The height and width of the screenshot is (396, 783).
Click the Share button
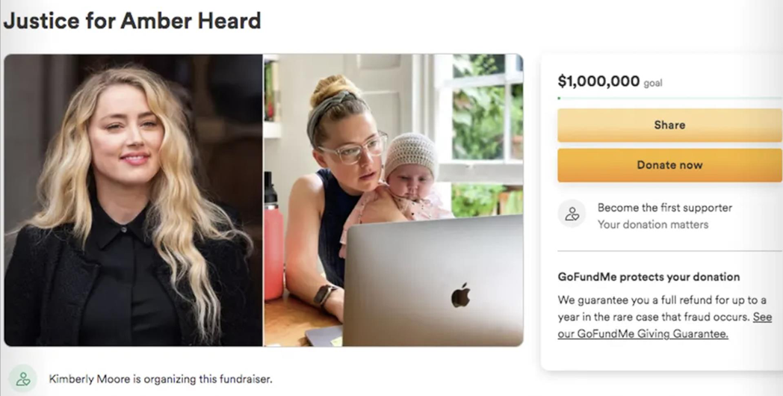click(x=669, y=125)
